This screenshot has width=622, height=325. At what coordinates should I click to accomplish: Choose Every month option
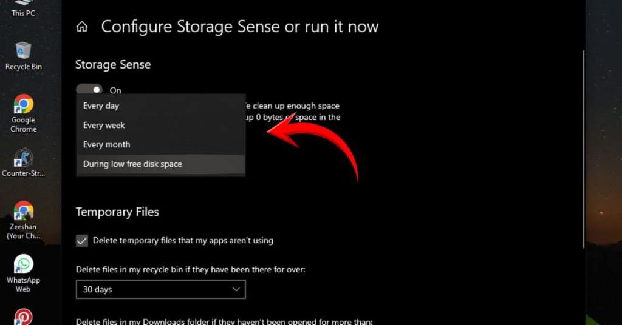pyautogui.click(x=107, y=145)
